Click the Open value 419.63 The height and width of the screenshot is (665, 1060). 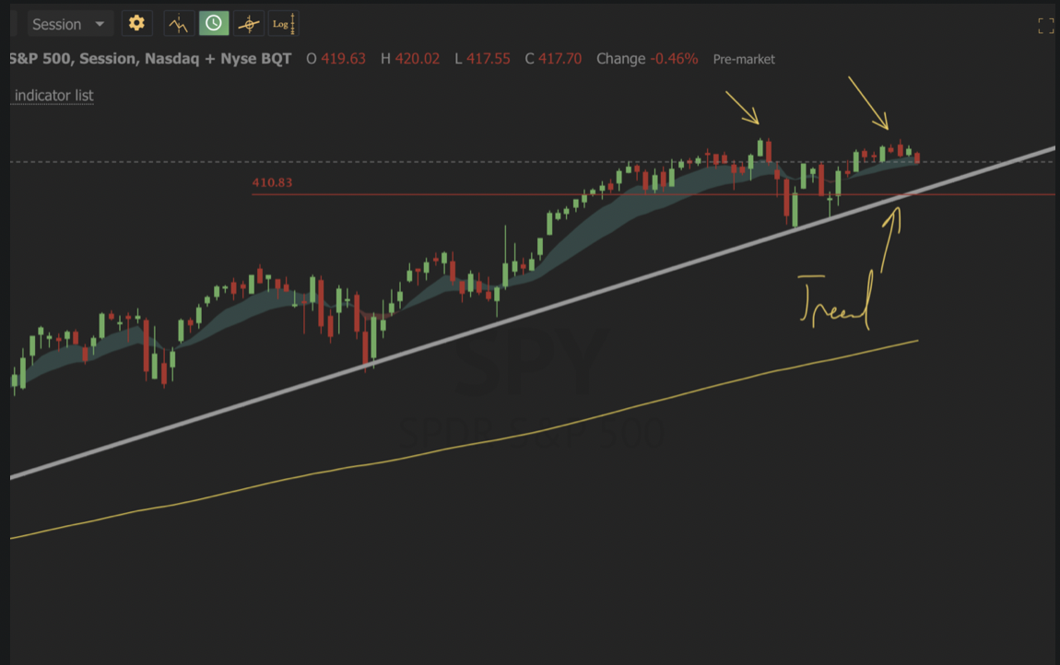click(344, 59)
